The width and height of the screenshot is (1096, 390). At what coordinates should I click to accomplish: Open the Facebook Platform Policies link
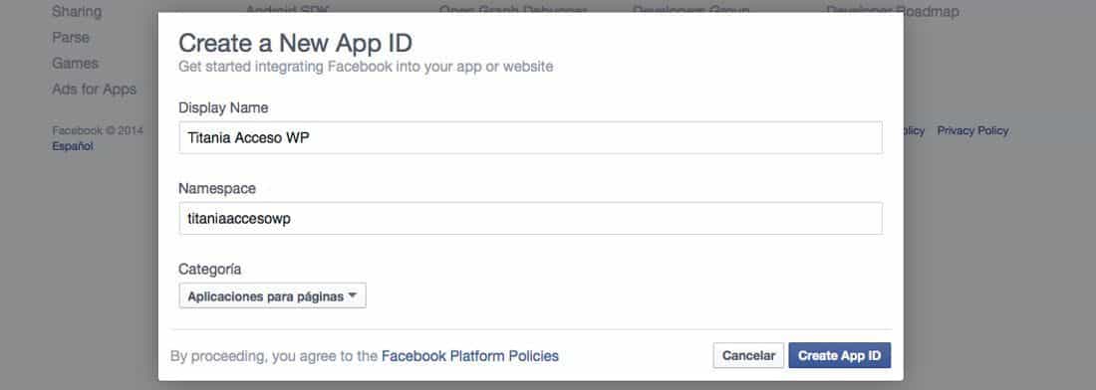(469, 356)
